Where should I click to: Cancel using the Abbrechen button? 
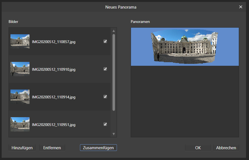coord(226,148)
